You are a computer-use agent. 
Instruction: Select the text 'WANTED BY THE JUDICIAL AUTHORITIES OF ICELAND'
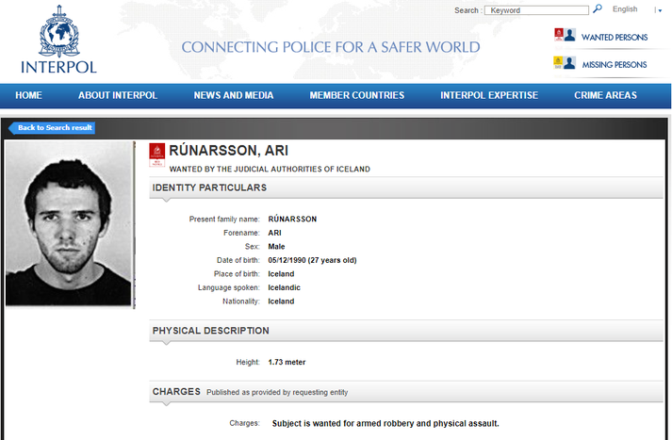270,169
